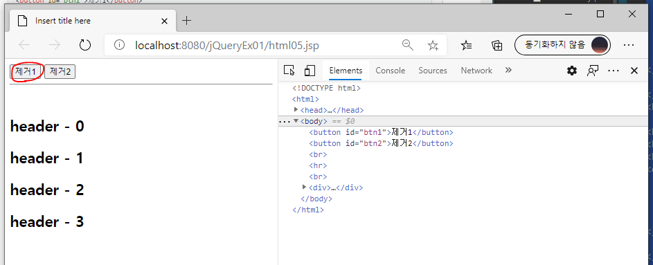Minimize the browser window
Screen dimensions: 653x265
(x=569, y=14)
